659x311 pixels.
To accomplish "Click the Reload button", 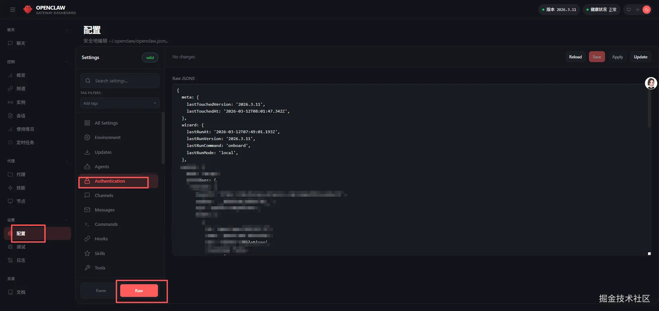I will (575, 57).
